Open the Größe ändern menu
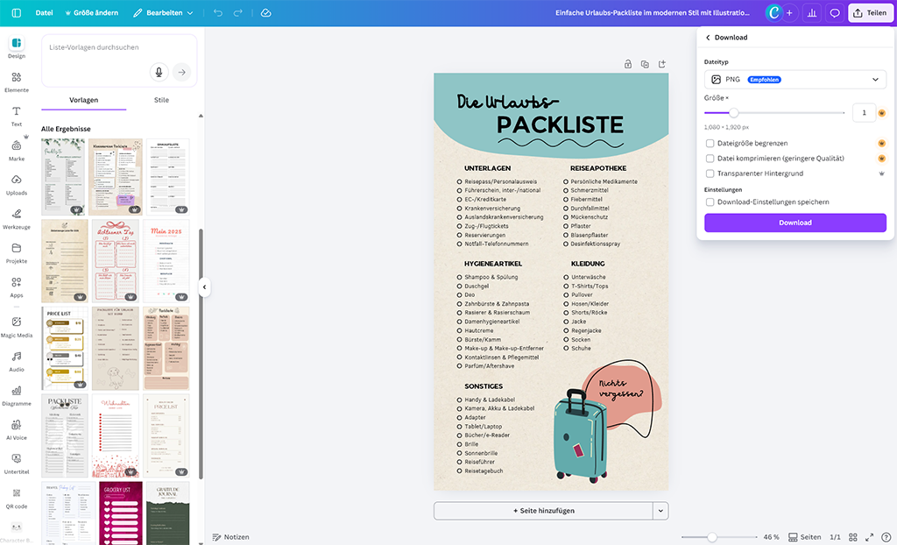Image resolution: width=897 pixels, height=545 pixels. 91,12
